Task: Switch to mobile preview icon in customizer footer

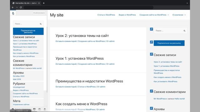Action: click(45, 109)
